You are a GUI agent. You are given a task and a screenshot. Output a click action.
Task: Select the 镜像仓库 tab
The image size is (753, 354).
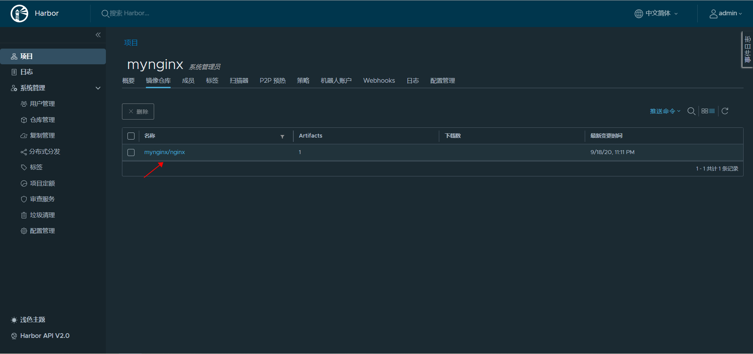[x=158, y=81]
